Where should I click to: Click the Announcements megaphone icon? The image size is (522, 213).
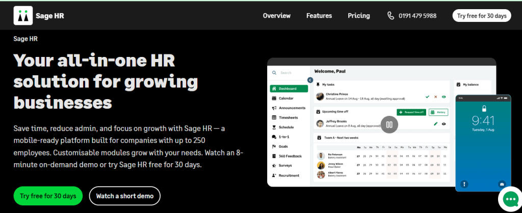(274, 108)
